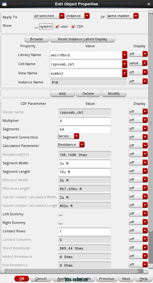The height and width of the screenshot is (283, 153).
Task: Open Segments display dropdown
Action: [138, 128]
